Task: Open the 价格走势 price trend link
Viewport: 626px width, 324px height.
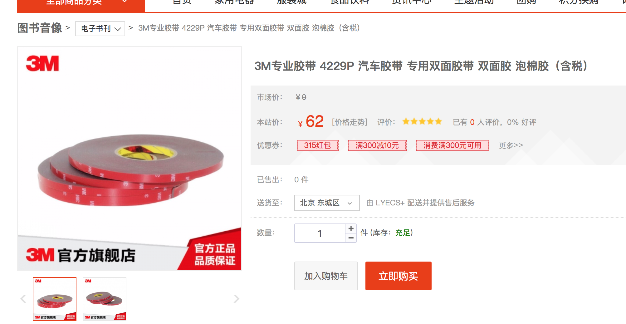Action: [350, 122]
